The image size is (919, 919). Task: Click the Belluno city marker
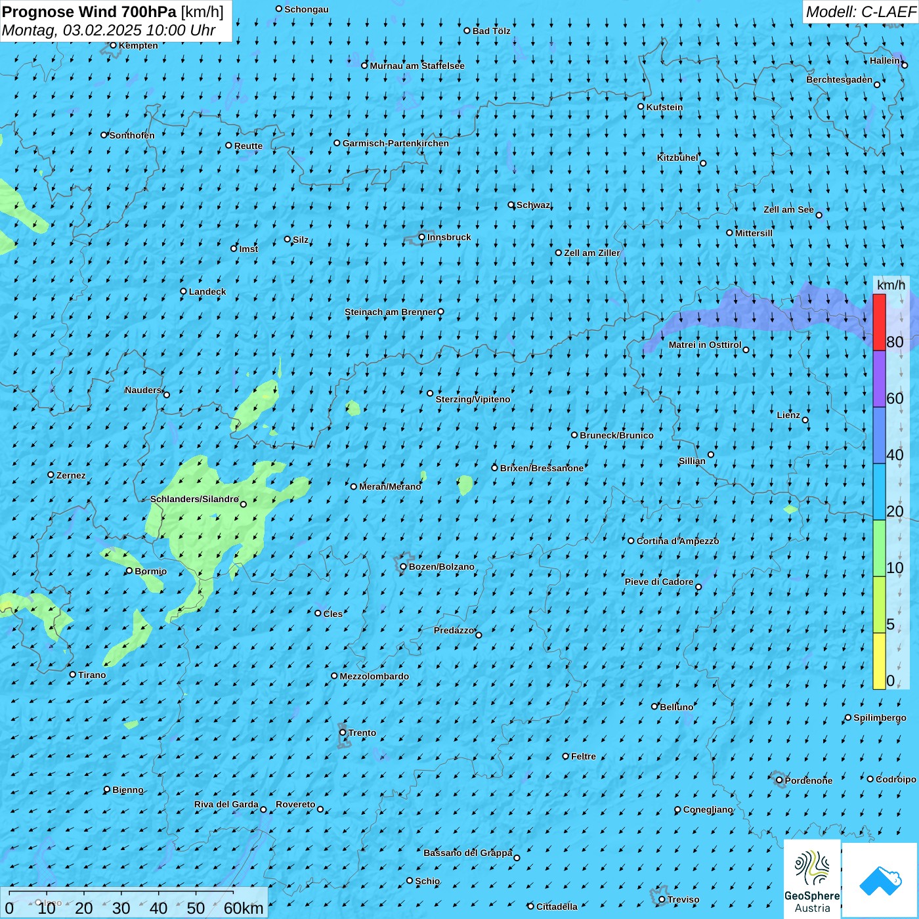point(654,706)
